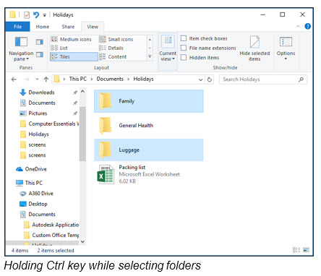Go forward with the Forward arrow
The width and height of the screenshot is (321, 276).
click(x=27, y=79)
